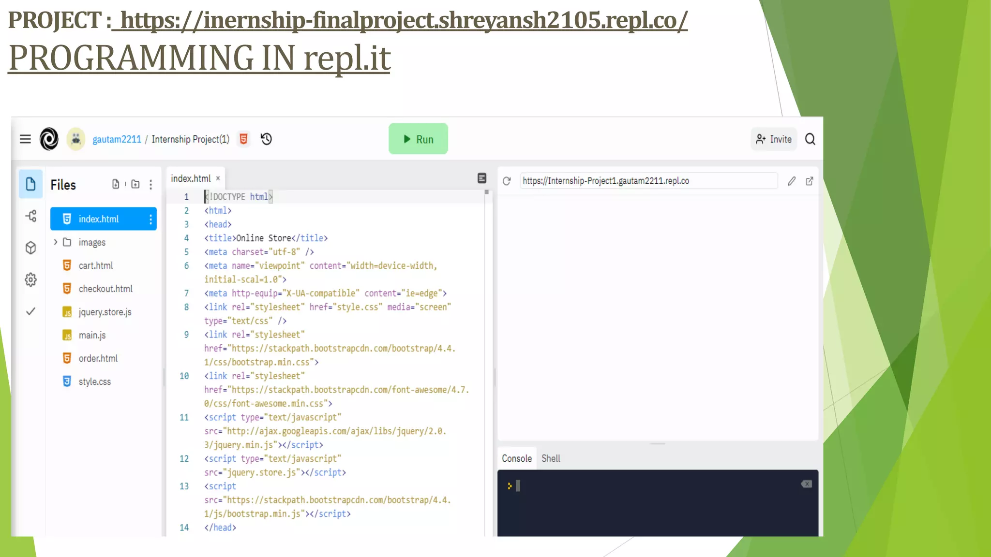Open the preview in a new tab
Viewport: 991px width, 557px height.
click(810, 181)
